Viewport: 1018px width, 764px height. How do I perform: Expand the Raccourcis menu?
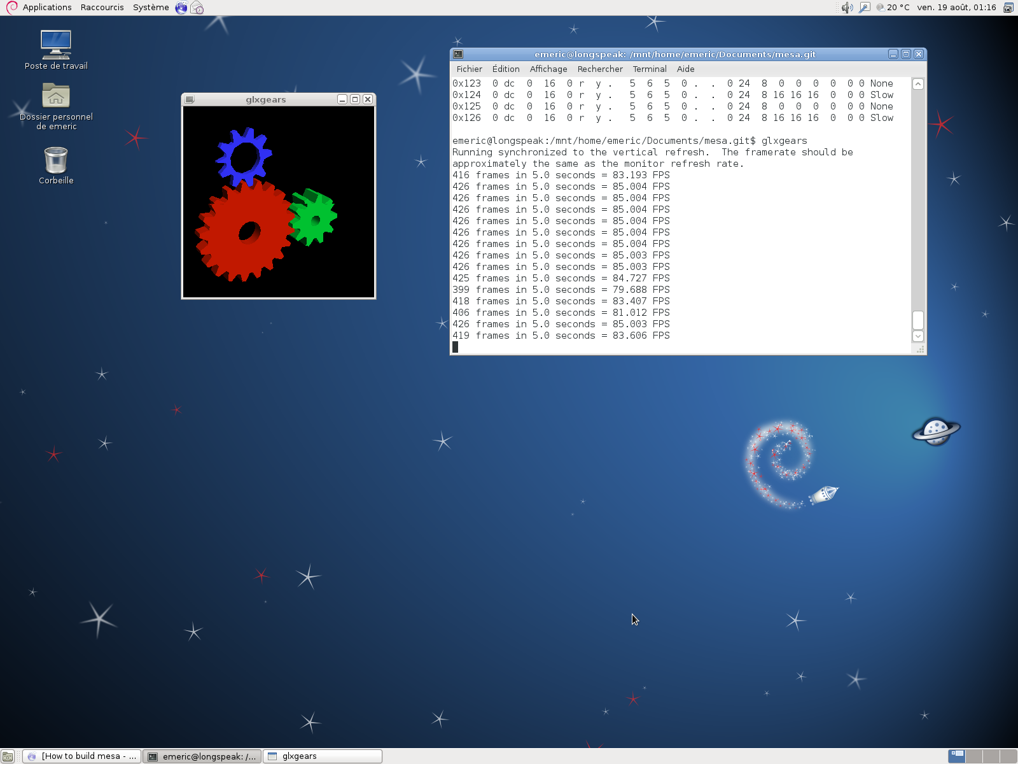[x=102, y=8]
